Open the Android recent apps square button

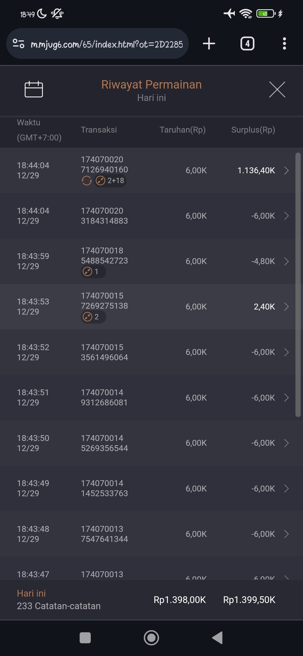(85, 638)
